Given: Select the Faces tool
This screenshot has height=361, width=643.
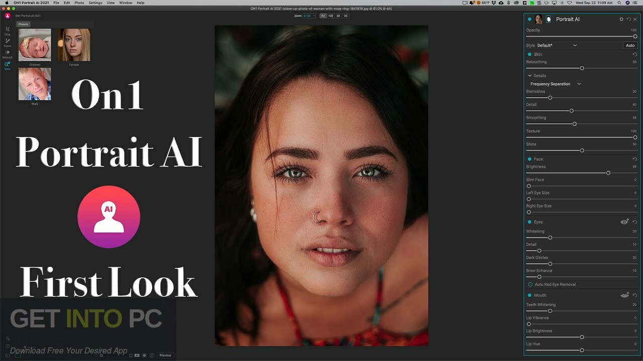Looking at the screenshot, I should coord(8,42).
